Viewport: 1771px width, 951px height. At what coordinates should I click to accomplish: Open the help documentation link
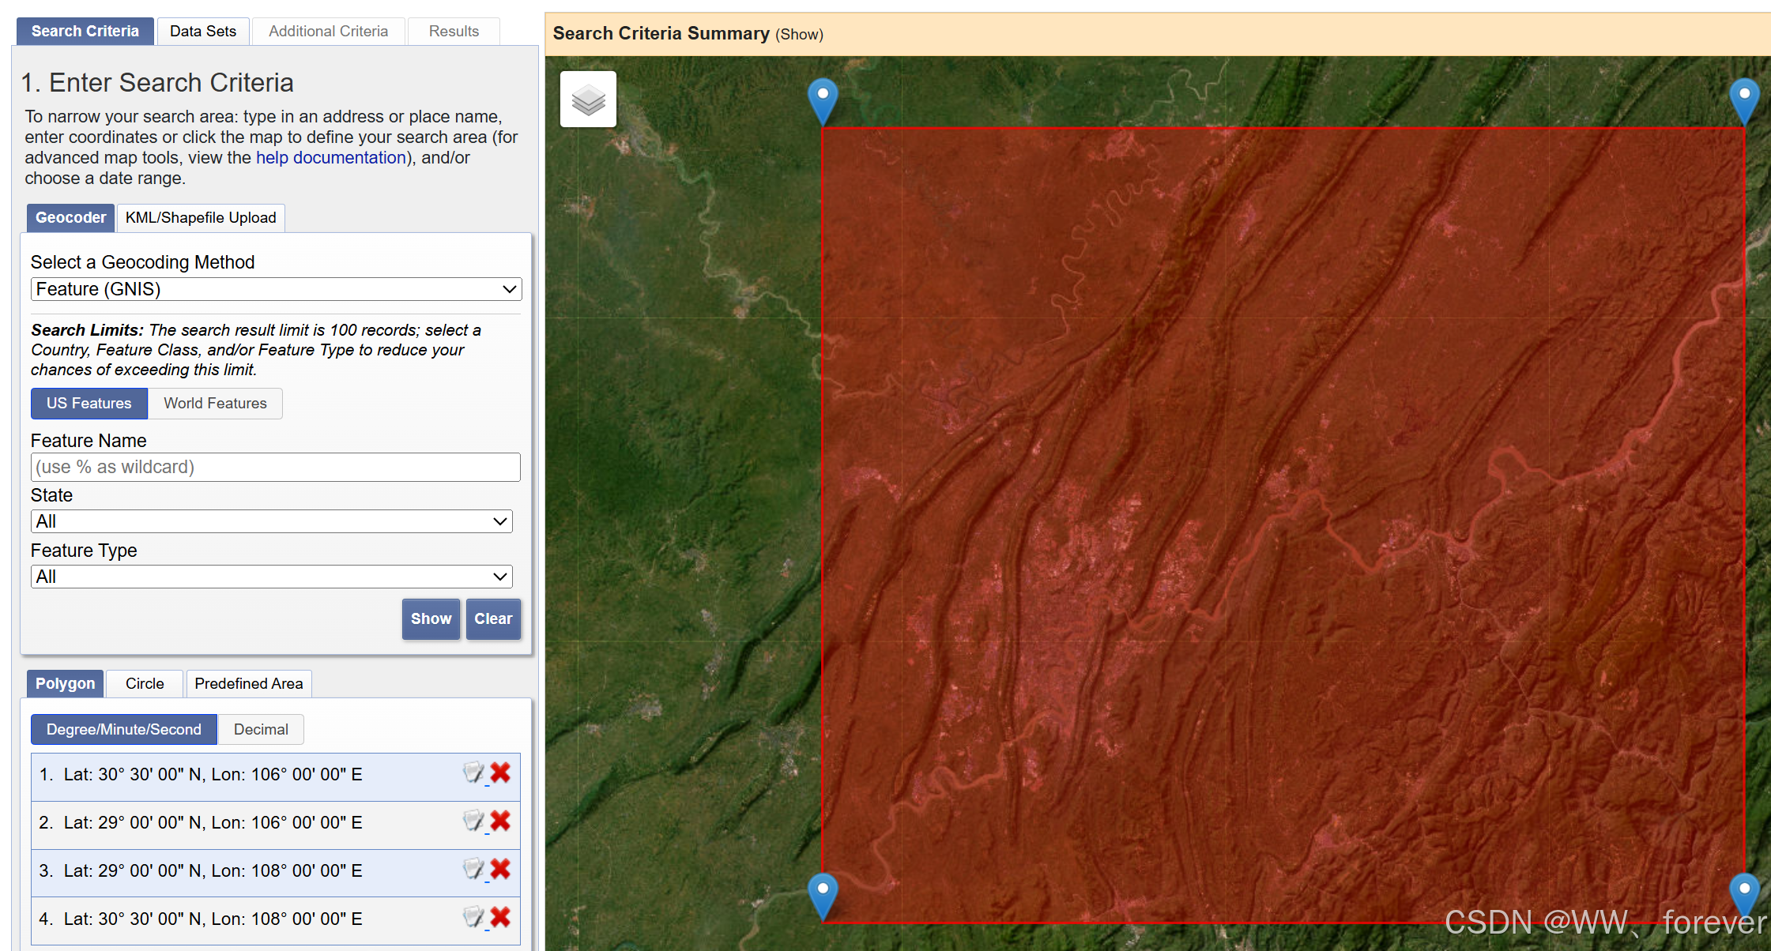point(330,158)
